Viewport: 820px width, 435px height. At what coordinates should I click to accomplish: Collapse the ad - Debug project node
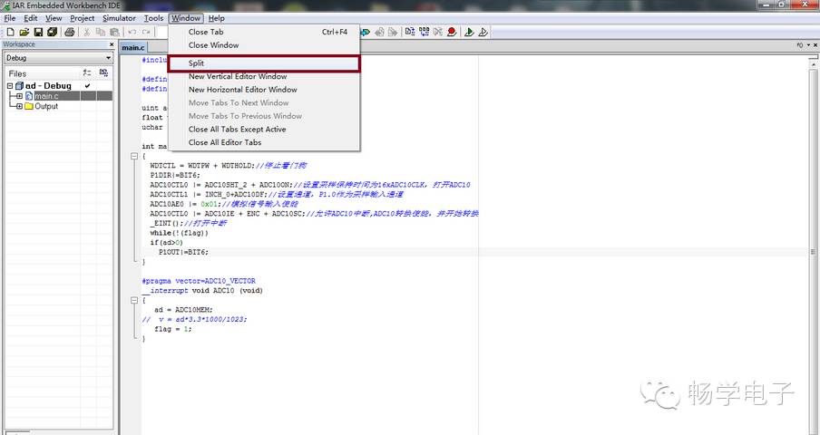pos(10,86)
